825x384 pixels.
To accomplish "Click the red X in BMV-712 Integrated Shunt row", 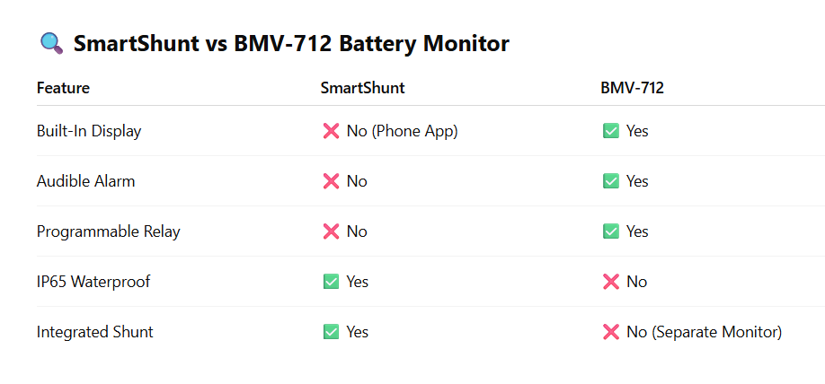I will click(611, 332).
